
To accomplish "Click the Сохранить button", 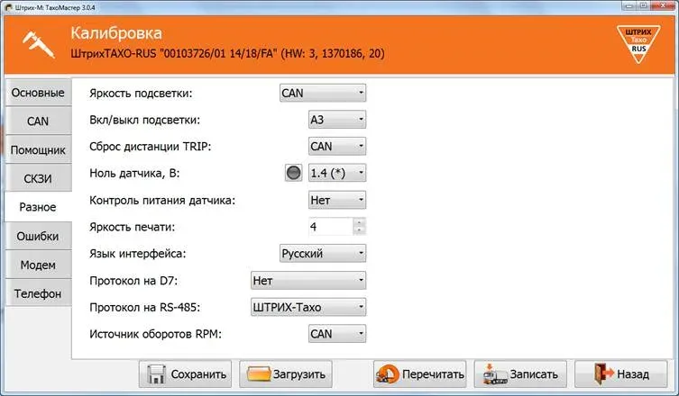I will click(x=186, y=374).
